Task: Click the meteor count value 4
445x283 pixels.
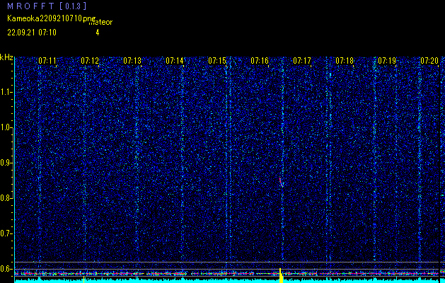Action: (98, 33)
